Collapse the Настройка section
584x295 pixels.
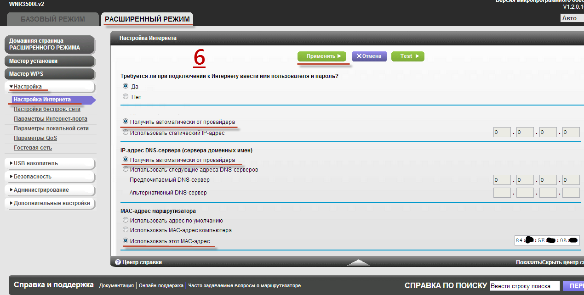pos(50,87)
